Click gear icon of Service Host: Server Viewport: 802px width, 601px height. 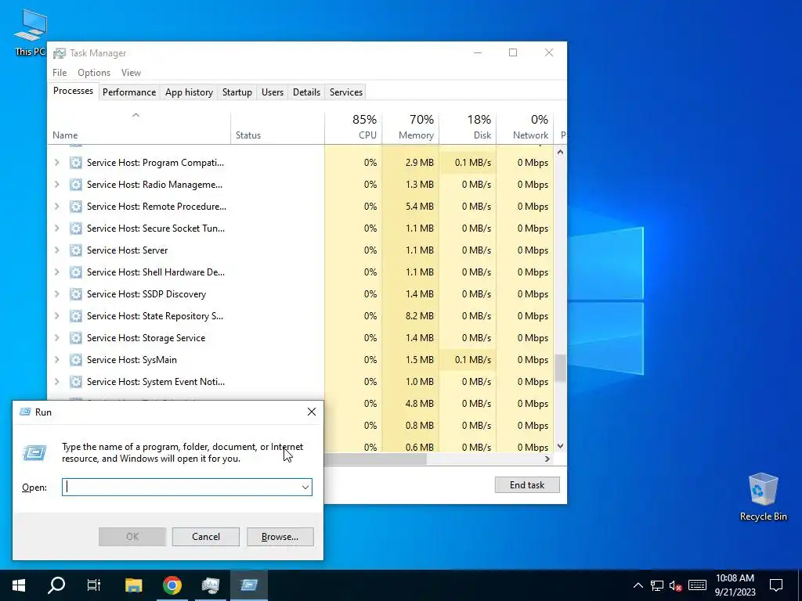click(x=76, y=250)
